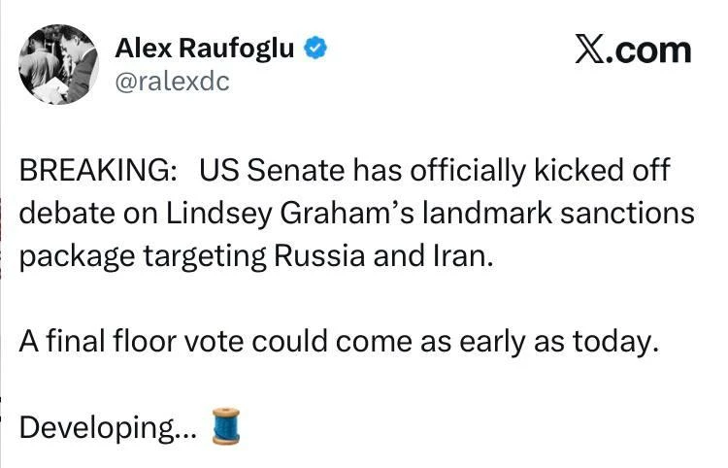
Task: Click "Iran." in the post text
Action: coord(463,255)
